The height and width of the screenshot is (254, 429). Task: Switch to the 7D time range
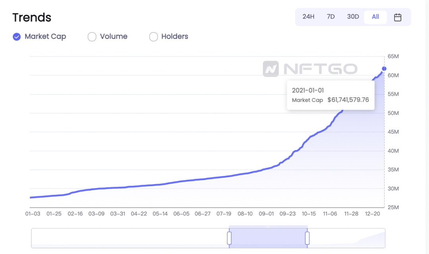(x=331, y=17)
